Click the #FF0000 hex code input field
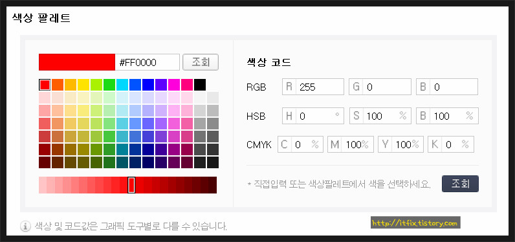 pyautogui.click(x=147, y=62)
